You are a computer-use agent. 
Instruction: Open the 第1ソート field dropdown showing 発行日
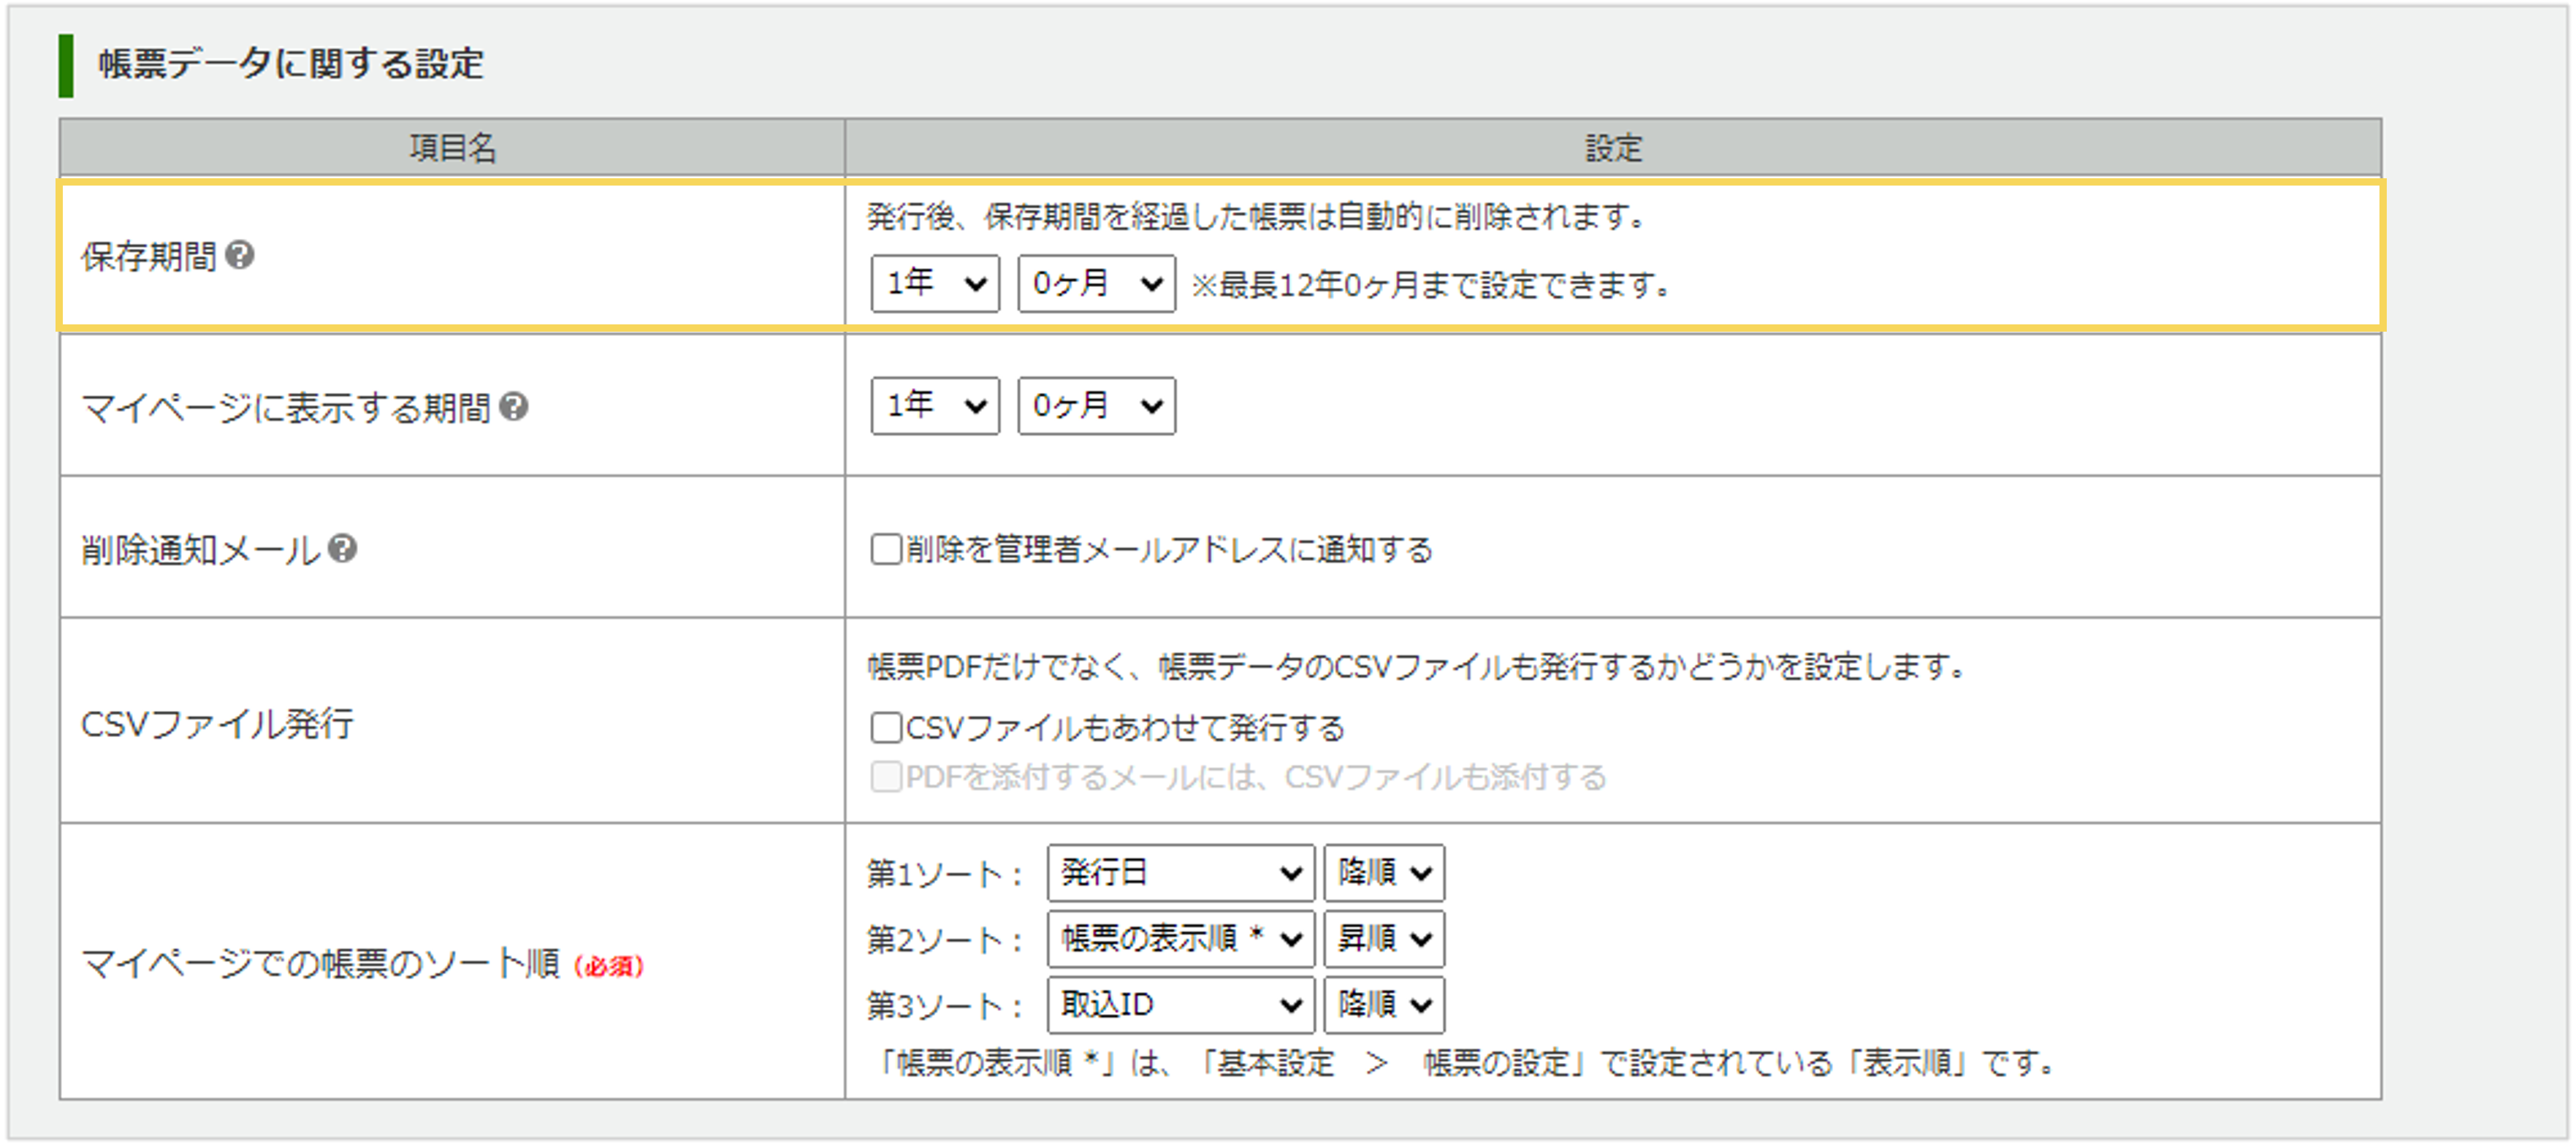pos(1180,872)
